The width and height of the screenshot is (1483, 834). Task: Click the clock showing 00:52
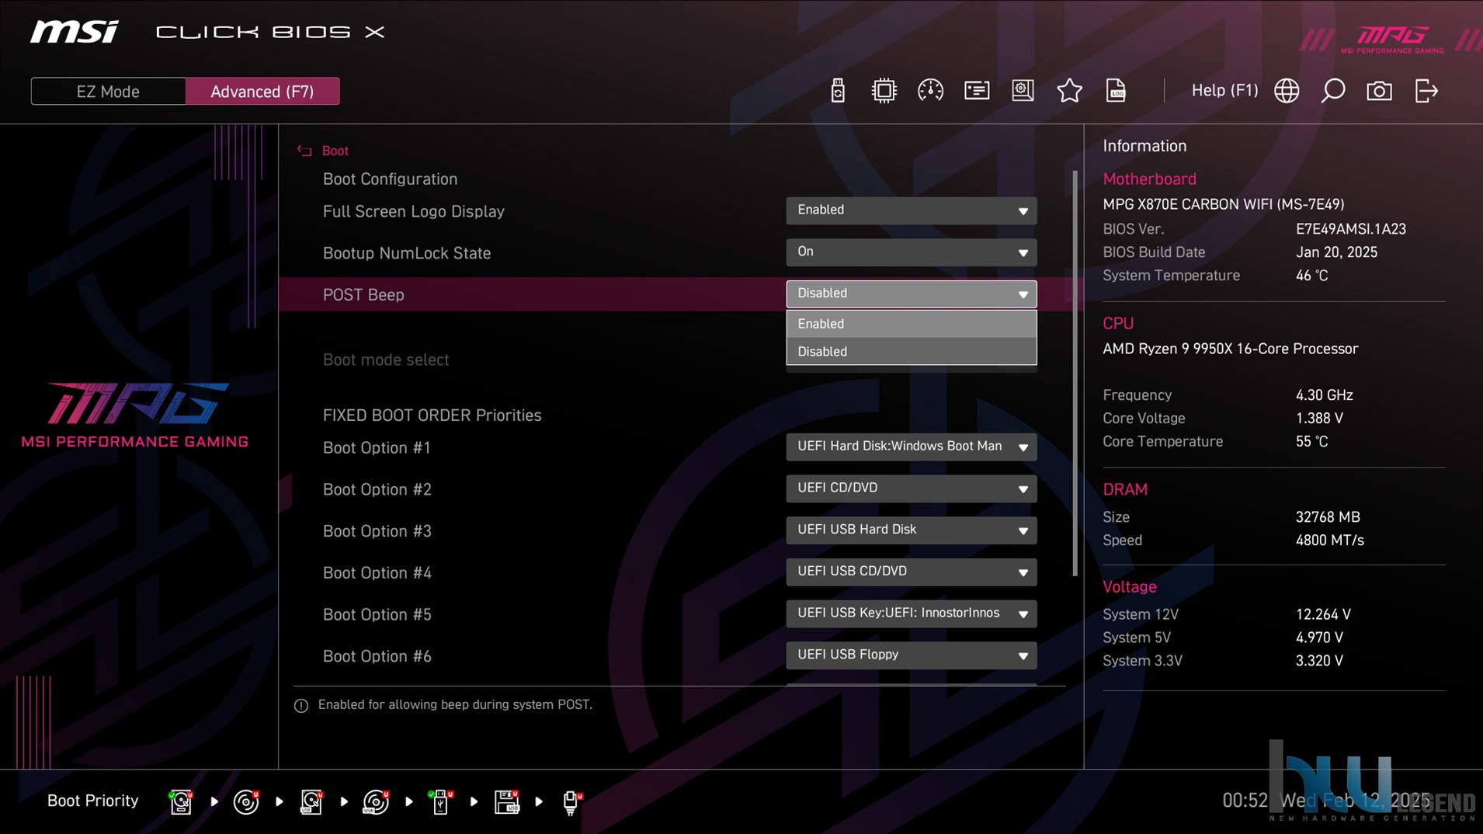1245,801
